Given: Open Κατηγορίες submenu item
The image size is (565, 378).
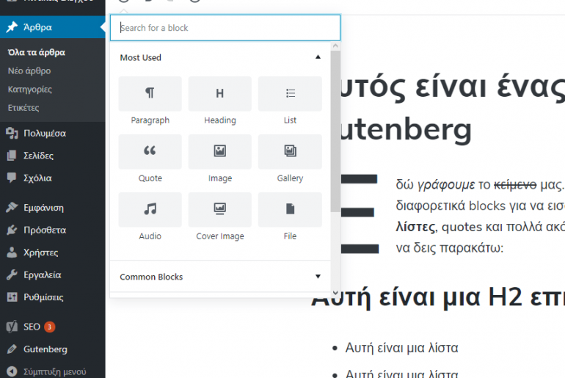Looking at the screenshot, I should tap(30, 89).
